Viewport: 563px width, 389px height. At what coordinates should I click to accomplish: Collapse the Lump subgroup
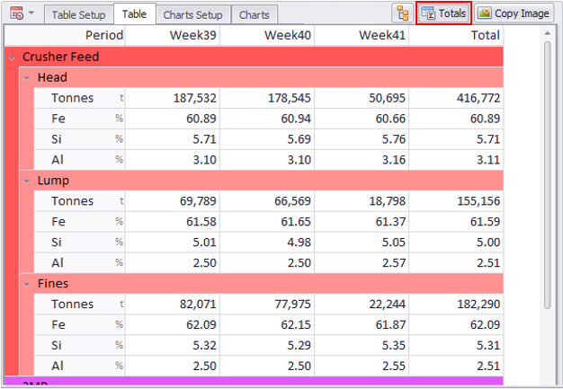(27, 181)
